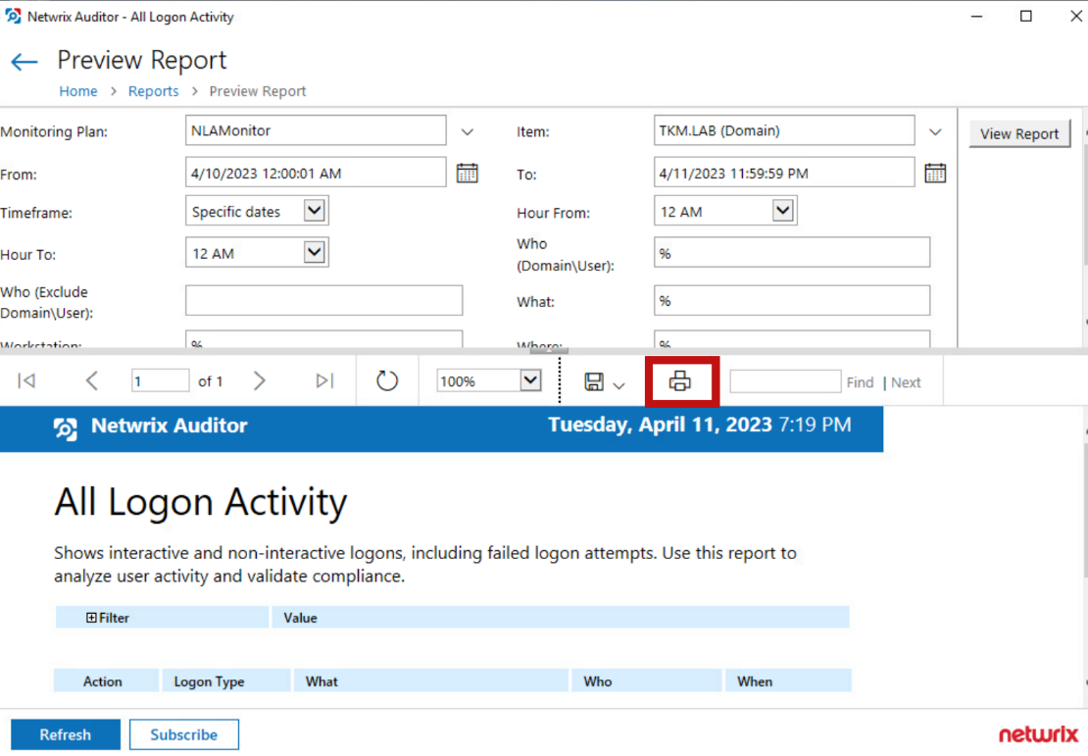Screen dimensions: 1088x756
Task: Click Next beside the Find search box
Action: [905, 381]
